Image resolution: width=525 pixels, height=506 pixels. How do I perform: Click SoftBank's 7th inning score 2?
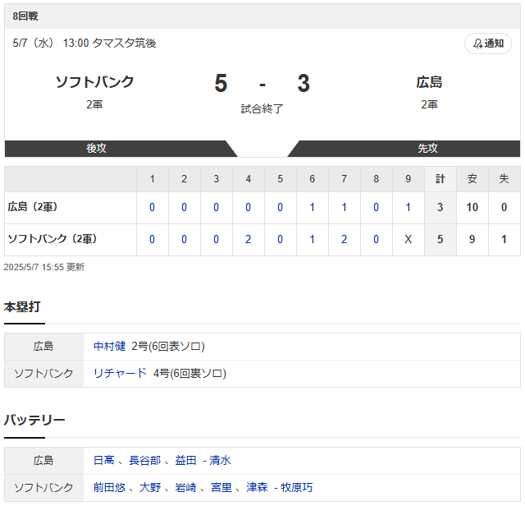344,239
